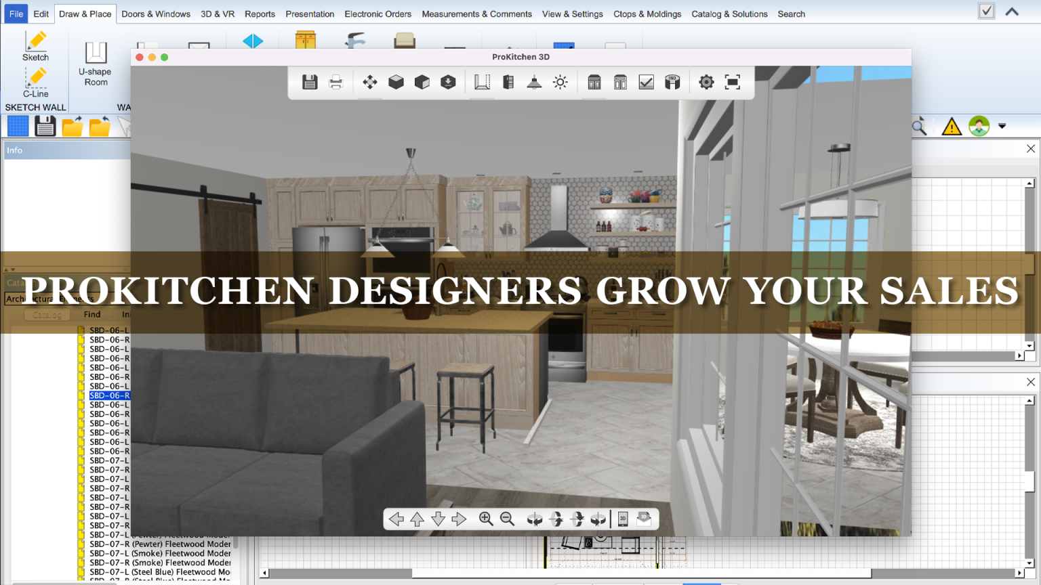Viewport: 1041px width, 585px height.
Task: Pan the 3D camera up
Action: [x=417, y=519]
